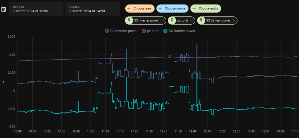Click plus icon on Choose entity chip
299x138 pixels.
194,8
